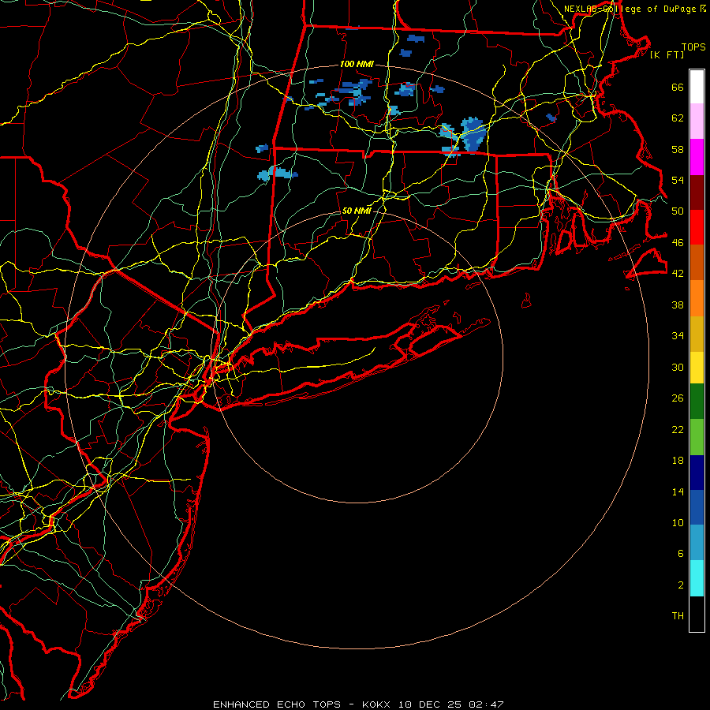710x710 pixels.
Task: Click the '66' legend value
Action: (678, 88)
